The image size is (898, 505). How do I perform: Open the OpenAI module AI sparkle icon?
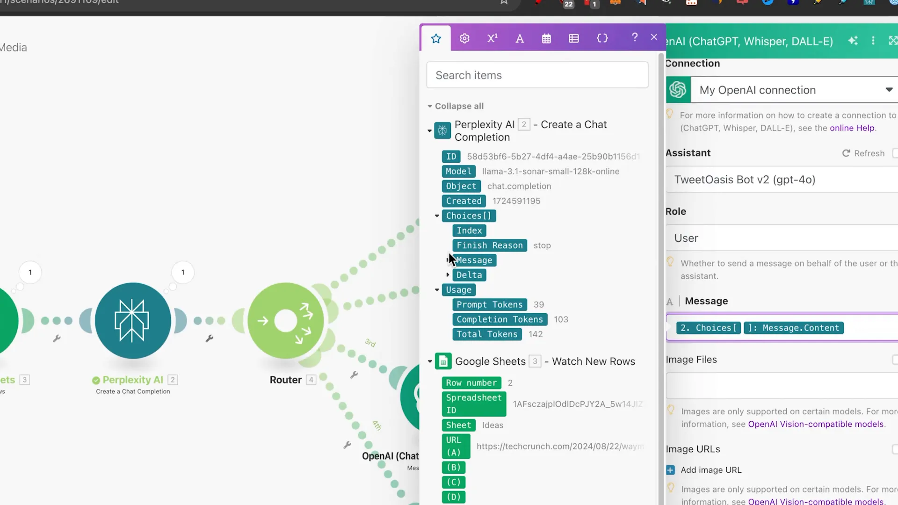pyautogui.click(x=853, y=41)
